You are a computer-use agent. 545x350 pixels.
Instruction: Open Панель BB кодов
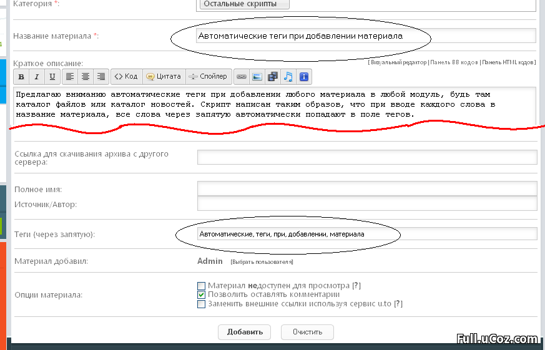(x=454, y=62)
